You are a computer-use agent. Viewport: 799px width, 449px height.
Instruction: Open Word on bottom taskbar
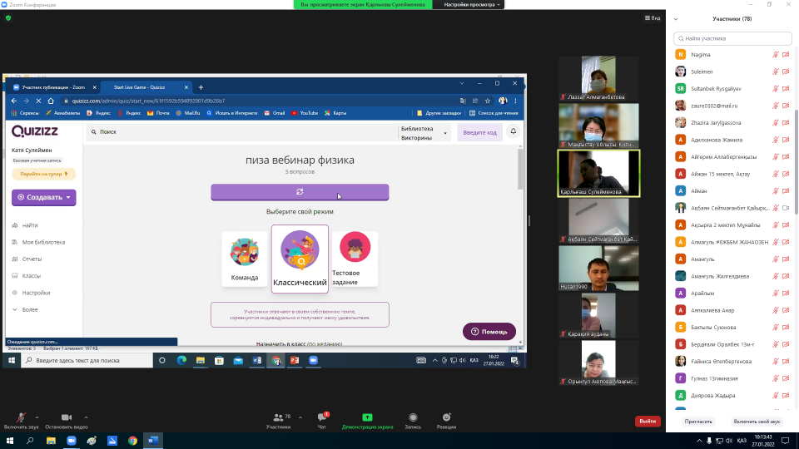153,441
